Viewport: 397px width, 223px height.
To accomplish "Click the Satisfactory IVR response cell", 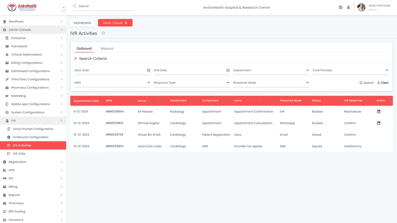I will [x=353, y=146].
